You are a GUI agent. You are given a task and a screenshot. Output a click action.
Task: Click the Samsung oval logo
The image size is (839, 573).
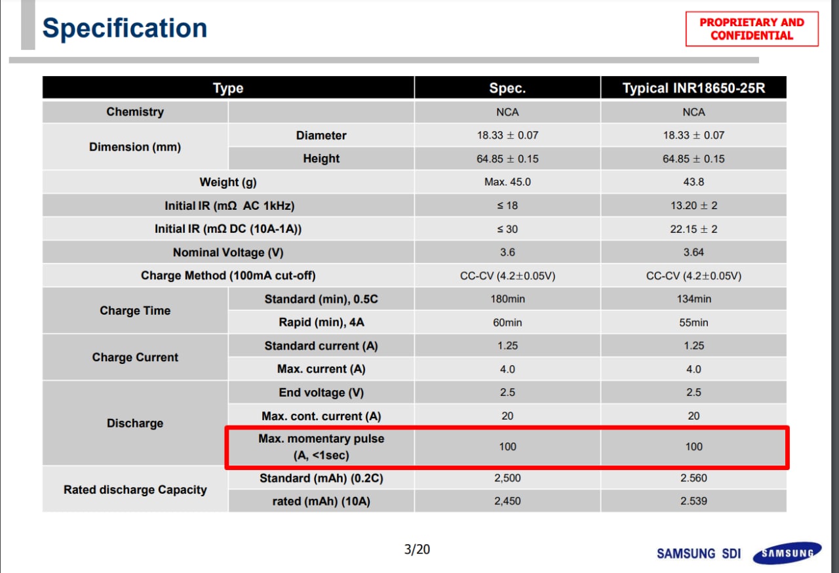(787, 553)
